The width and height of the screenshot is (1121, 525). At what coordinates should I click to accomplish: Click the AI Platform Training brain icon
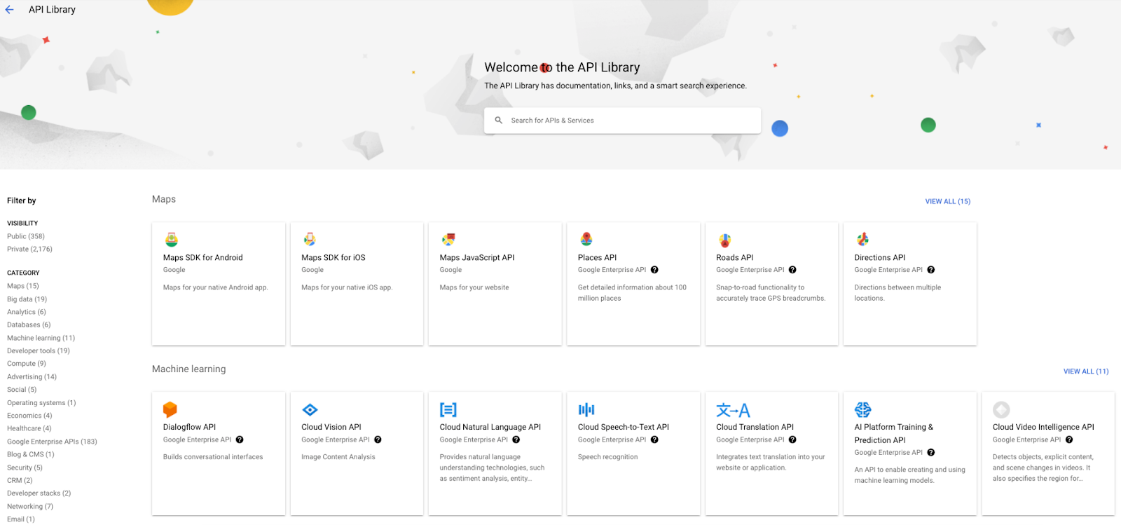pyautogui.click(x=862, y=409)
